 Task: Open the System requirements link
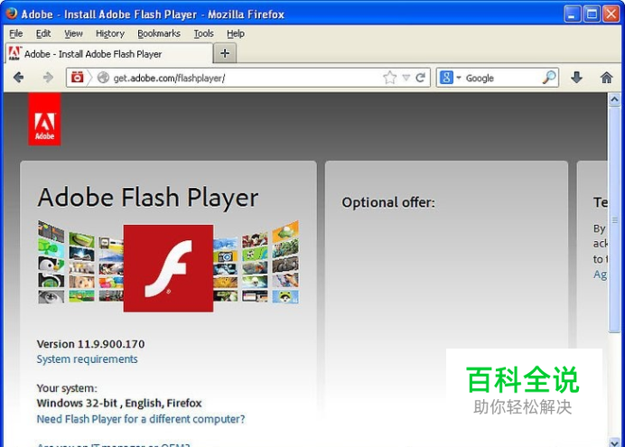(x=87, y=359)
